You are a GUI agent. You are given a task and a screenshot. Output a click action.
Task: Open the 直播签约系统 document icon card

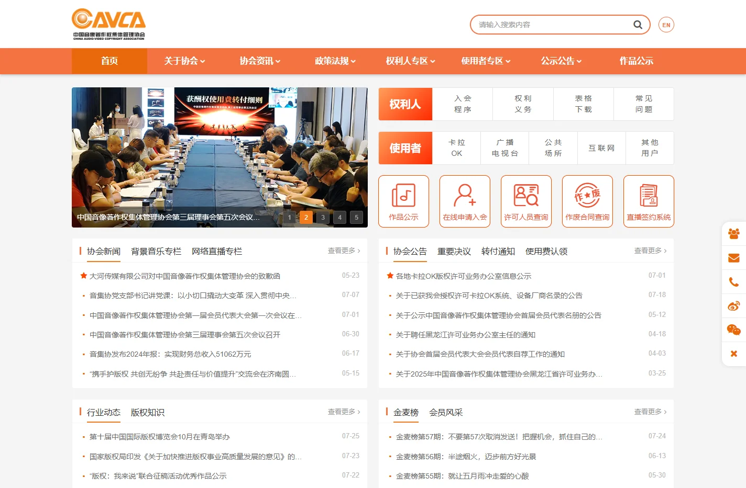coord(649,201)
